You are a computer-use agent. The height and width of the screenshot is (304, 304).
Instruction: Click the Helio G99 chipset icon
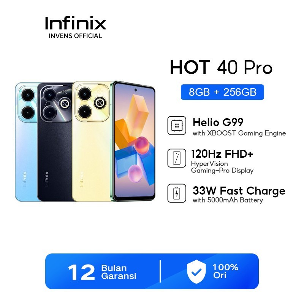coord(177,125)
